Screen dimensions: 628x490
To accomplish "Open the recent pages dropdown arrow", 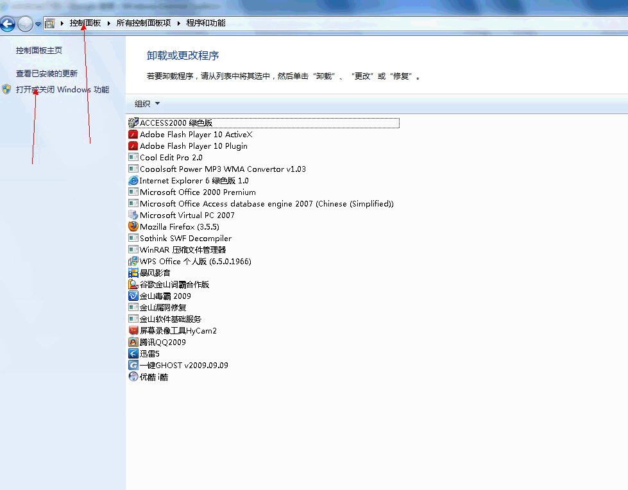I will [x=38, y=24].
